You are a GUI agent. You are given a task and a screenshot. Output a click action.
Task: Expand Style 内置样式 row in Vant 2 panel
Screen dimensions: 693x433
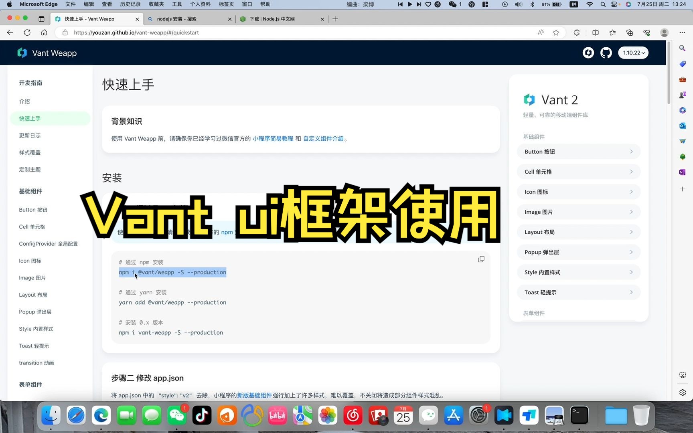click(x=578, y=272)
